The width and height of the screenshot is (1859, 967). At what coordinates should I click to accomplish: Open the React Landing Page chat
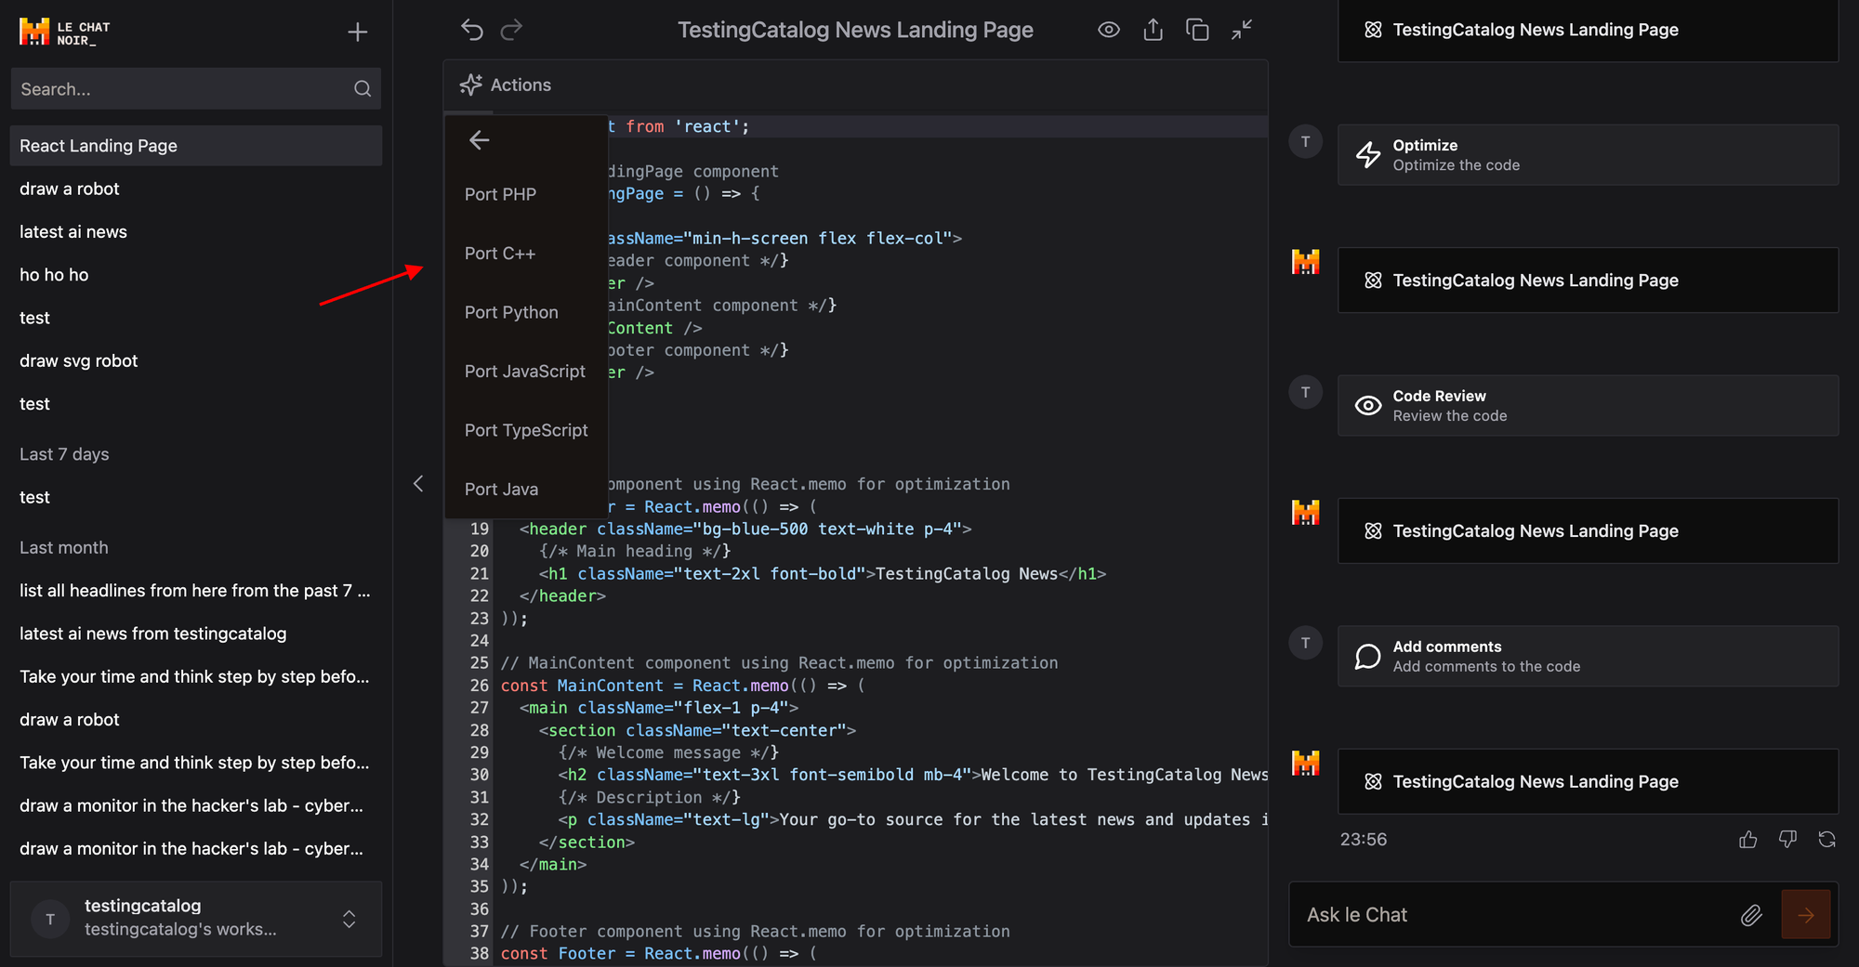click(x=195, y=146)
